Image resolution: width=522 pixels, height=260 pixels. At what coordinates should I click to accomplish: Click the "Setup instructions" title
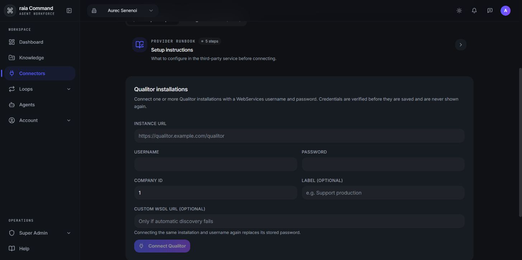coord(172,50)
